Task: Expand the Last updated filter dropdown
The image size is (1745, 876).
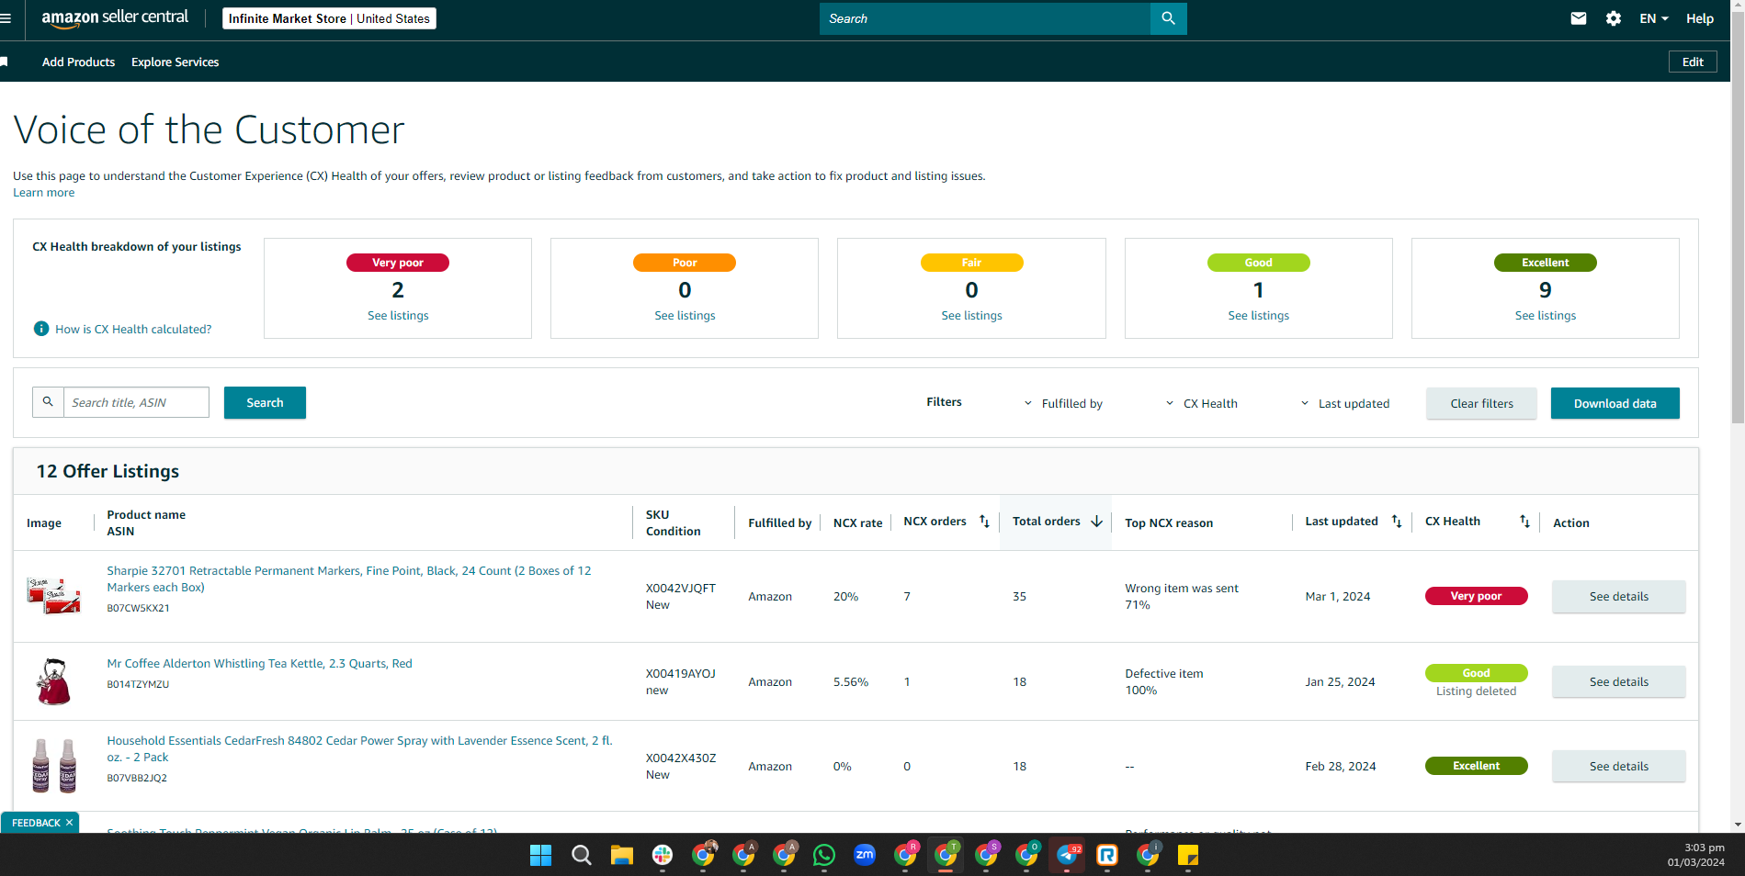Action: point(1345,403)
